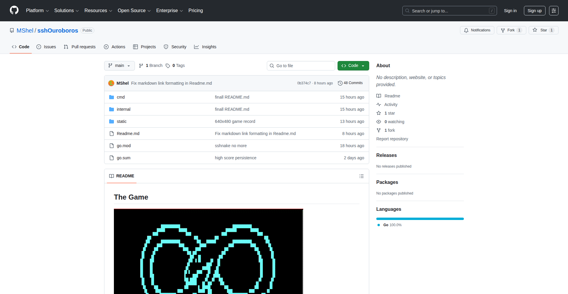568x294 pixels.
Task: Click the commit history clock icon
Action: point(340,83)
